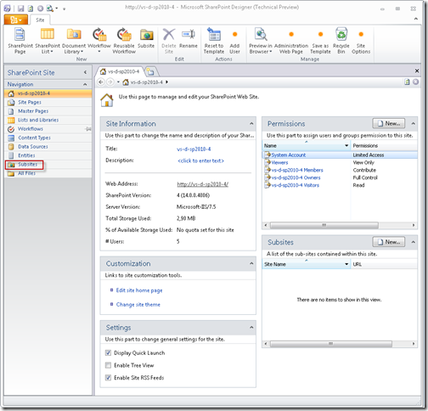Open Content Types in navigation
The height and width of the screenshot is (411, 428).
coord(48,138)
